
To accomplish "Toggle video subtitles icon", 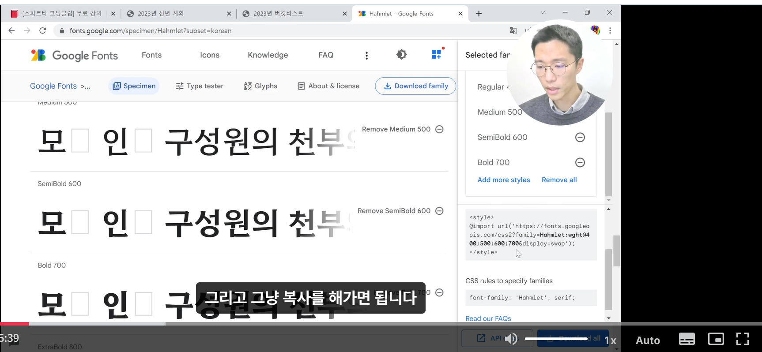I will pos(687,339).
